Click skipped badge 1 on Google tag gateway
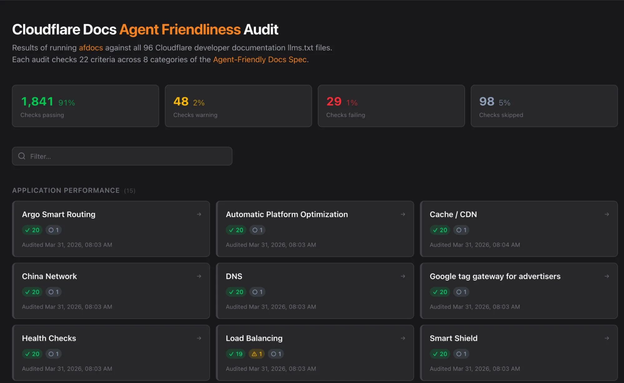624x383 pixels. (461, 292)
